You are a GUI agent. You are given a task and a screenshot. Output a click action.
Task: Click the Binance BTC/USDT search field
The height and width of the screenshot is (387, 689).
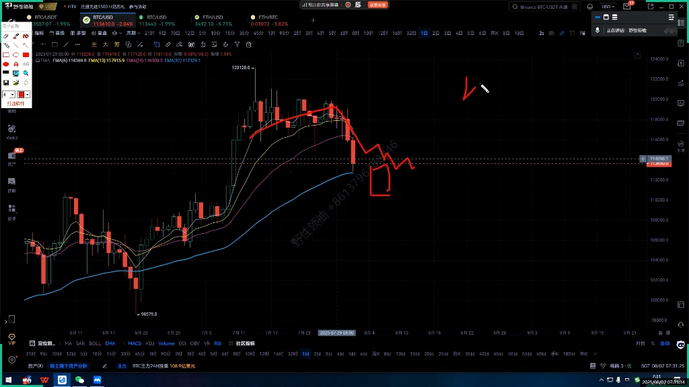pos(544,7)
